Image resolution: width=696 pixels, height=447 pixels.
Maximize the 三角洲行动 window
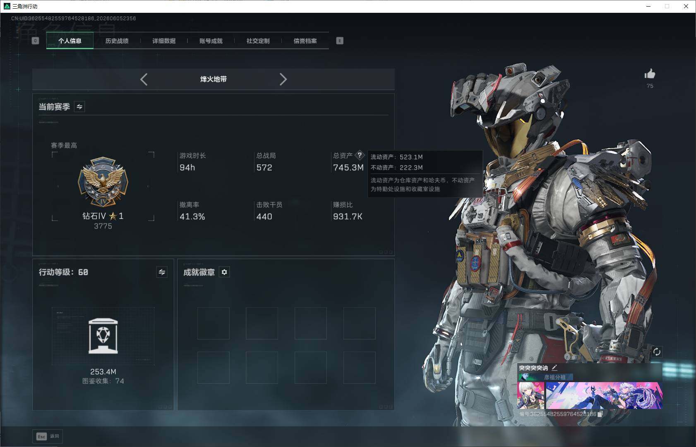coord(667,6)
